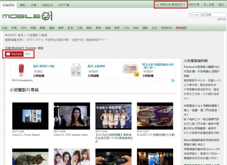Click the Mobile01 logo
Image resolution: width=227 pixels, height=165 pixels.
[27, 16]
